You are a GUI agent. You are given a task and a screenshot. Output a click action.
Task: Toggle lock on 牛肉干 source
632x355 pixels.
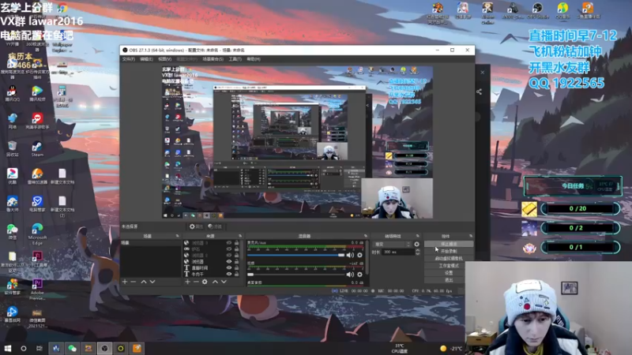pos(236,274)
